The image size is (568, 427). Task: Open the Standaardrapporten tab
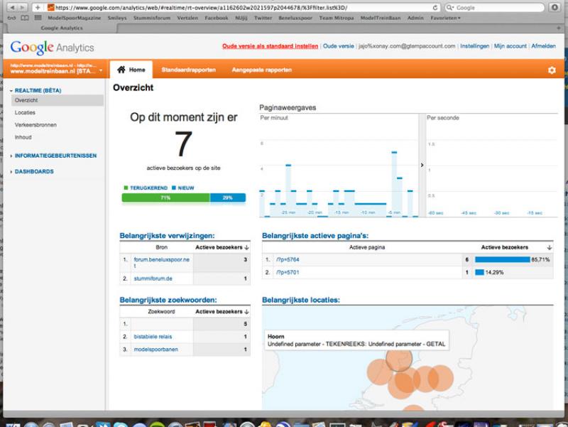[x=188, y=70]
